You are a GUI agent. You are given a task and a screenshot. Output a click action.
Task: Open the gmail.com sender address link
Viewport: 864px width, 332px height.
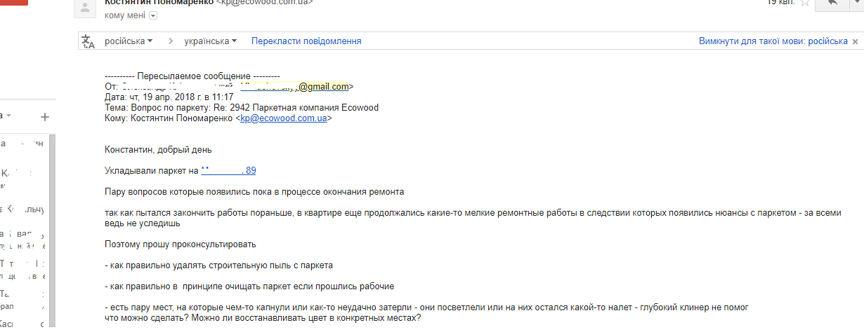coord(324,87)
